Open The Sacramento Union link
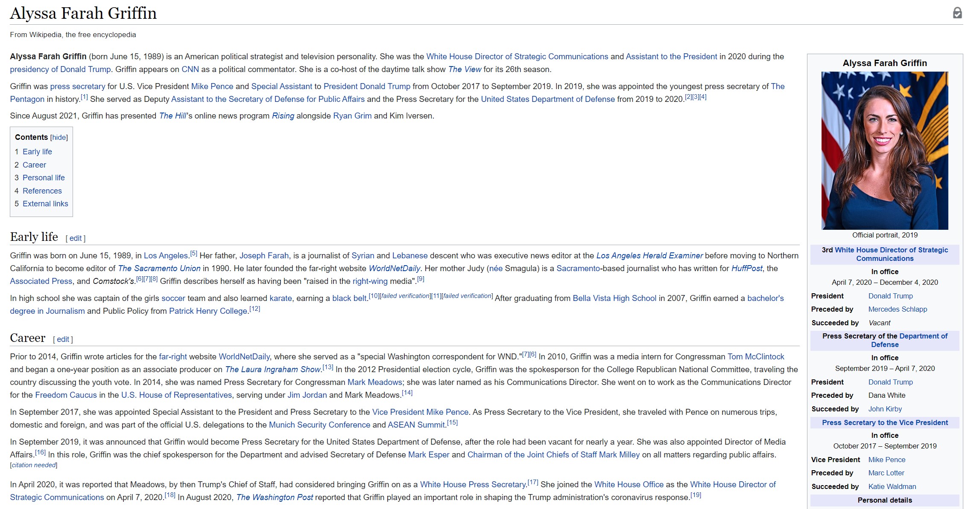Viewport: 965px width, 509px height. (159, 269)
